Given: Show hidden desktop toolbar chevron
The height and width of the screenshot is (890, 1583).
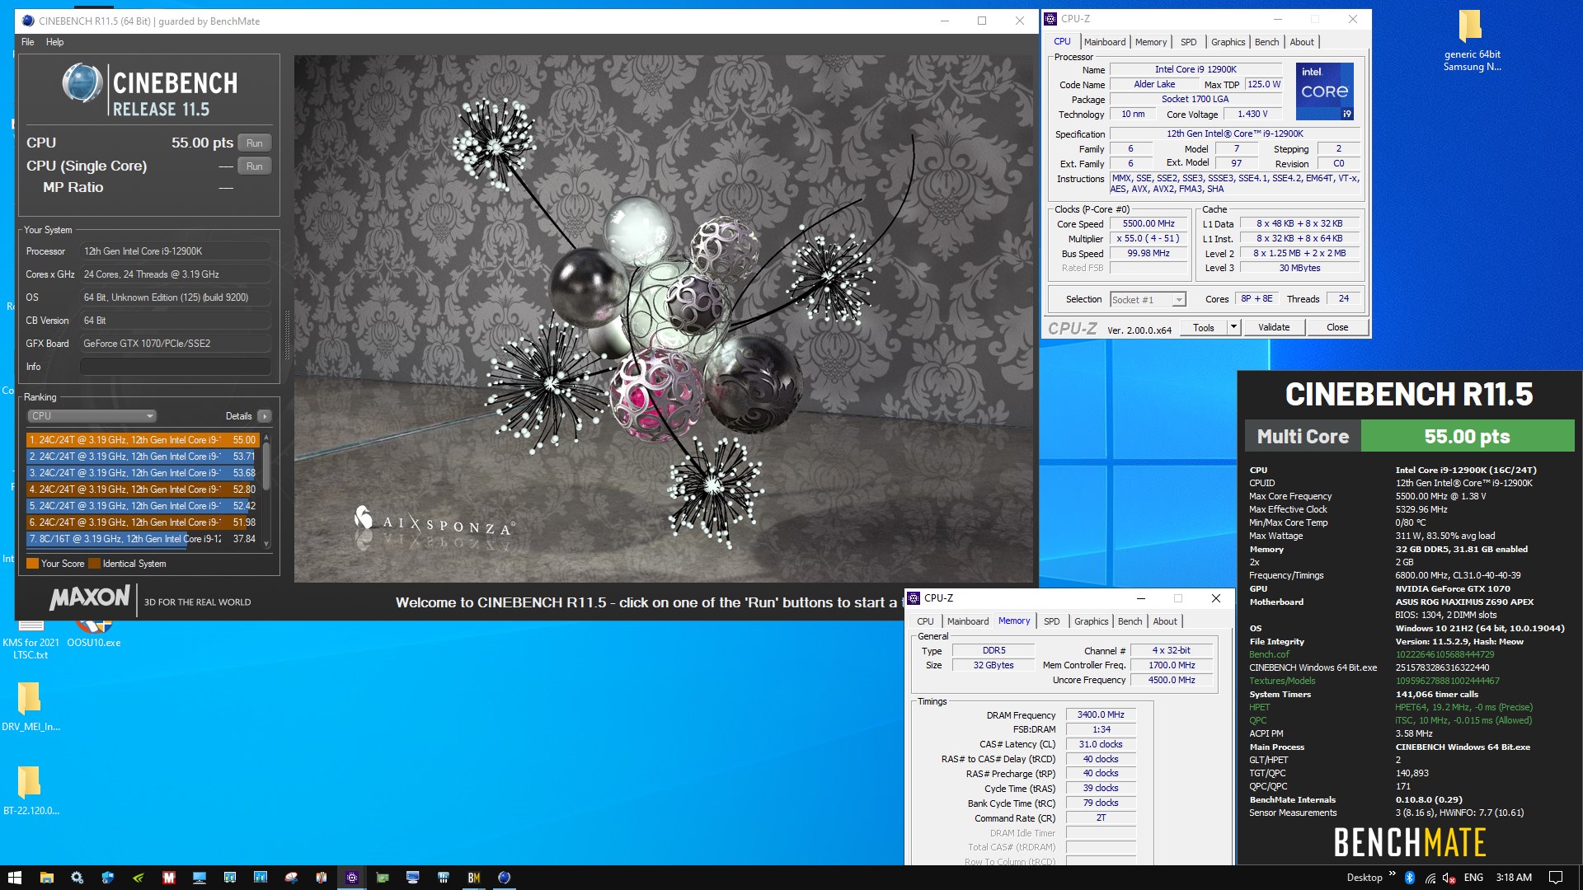Looking at the screenshot, I should coord(1393,875).
